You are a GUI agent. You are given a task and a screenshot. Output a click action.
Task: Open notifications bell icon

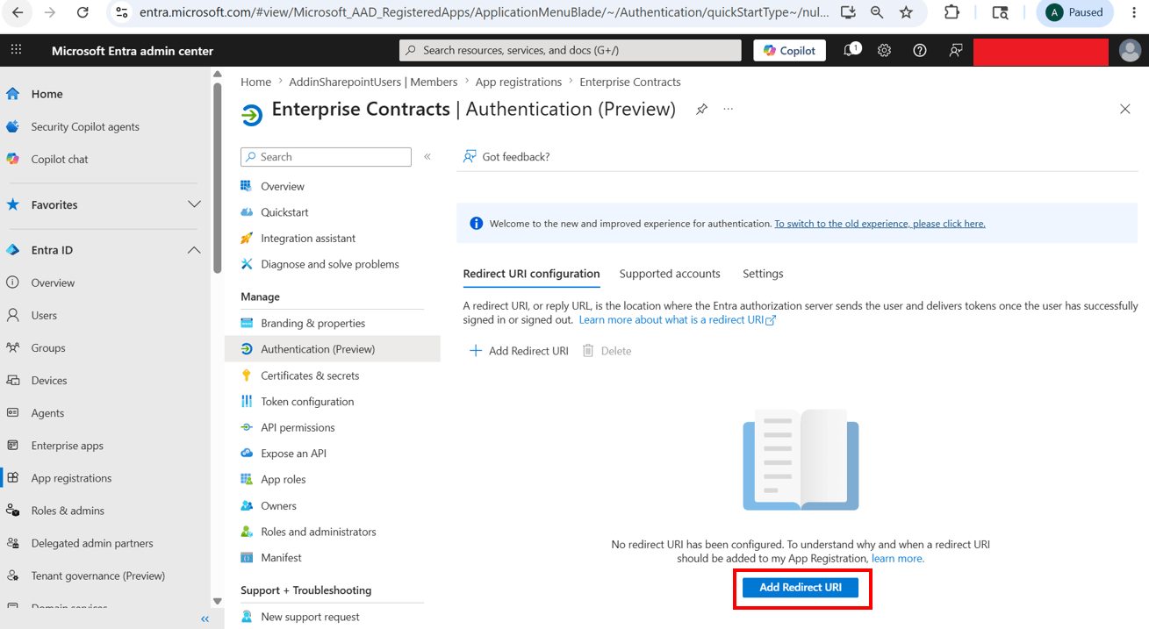coord(851,50)
